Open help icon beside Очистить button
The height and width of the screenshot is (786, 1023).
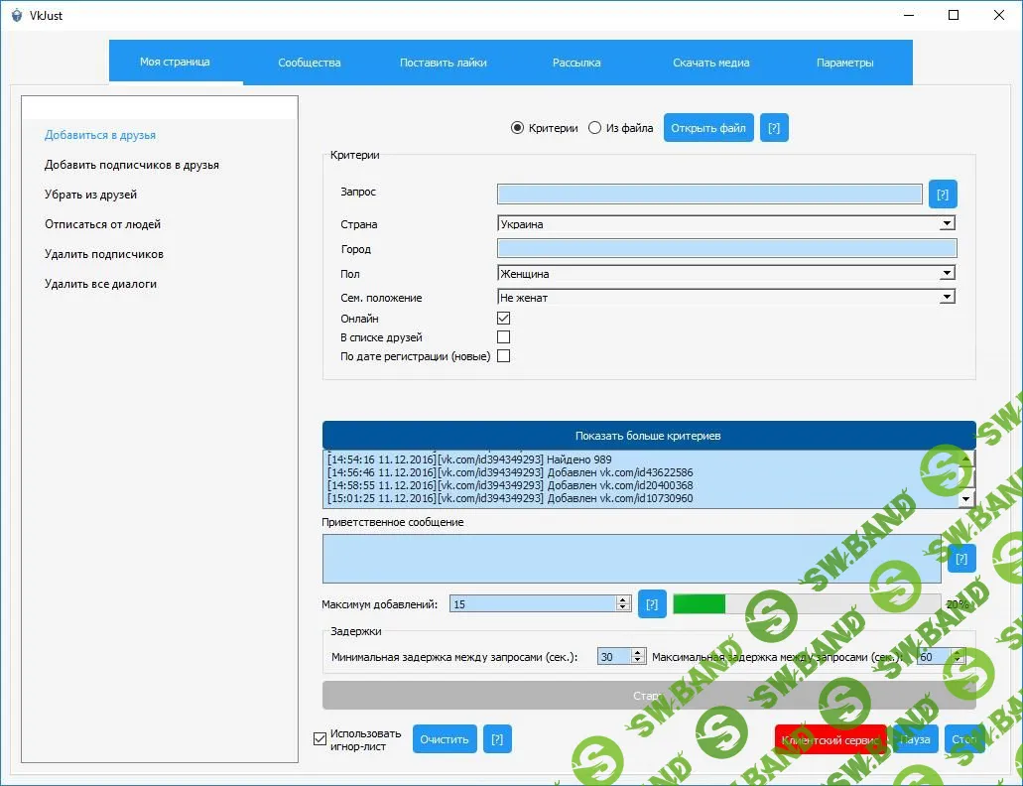pos(496,738)
